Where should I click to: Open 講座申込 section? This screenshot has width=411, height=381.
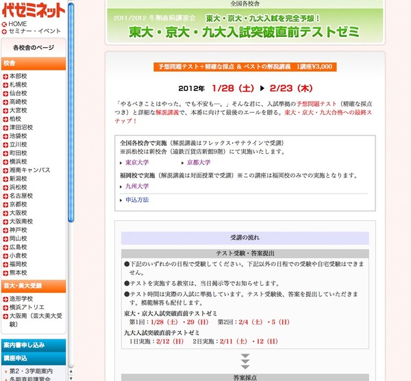click(x=34, y=358)
